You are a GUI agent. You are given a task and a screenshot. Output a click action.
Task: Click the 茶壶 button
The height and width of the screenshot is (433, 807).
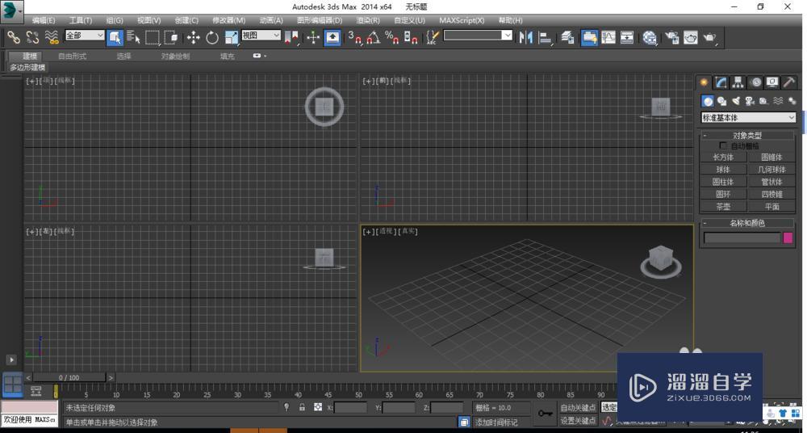pos(723,207)
